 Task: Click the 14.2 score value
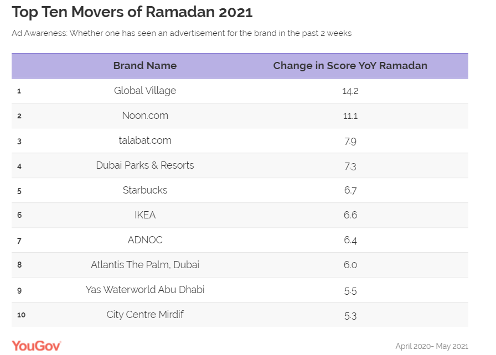point(350,91)
